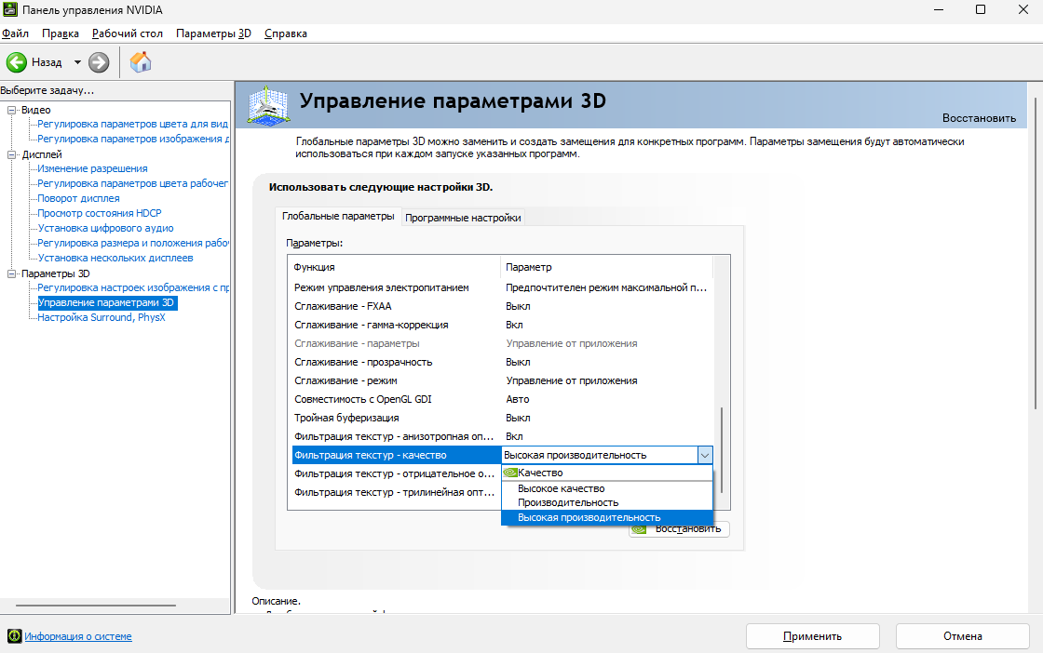This screenshot has height=653, width=1043.
Task: Click the gray Forward arrow icon
Action: [x=99, y=62]
